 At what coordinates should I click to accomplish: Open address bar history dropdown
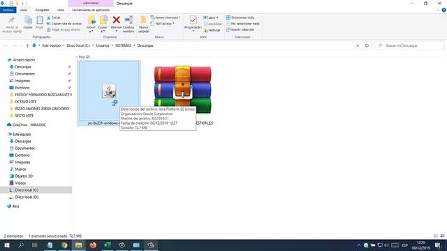(358, 45)
